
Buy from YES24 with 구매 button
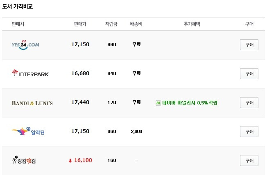pyautogui.click(x=249, y=44)
